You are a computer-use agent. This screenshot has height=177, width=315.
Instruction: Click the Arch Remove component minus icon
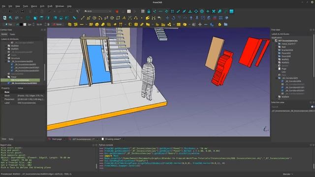click(206, 25)
